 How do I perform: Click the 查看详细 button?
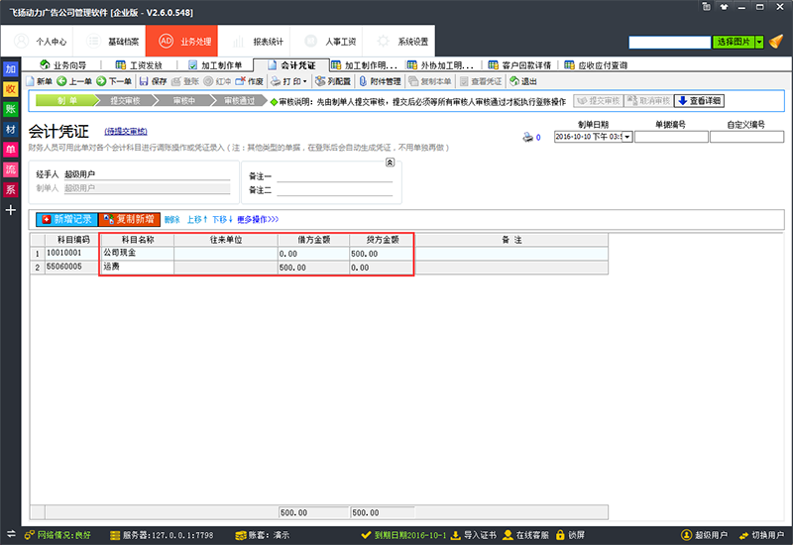699,101
